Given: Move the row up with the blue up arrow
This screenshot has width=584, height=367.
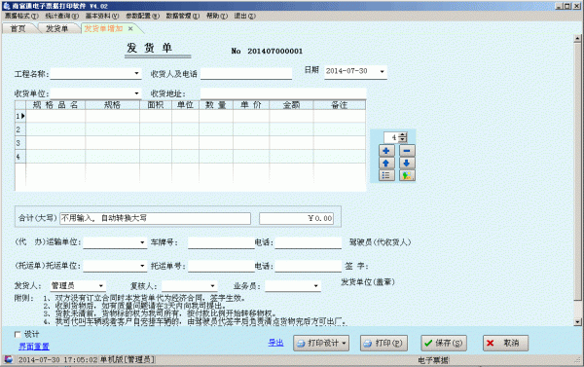Looking at the screenshot, I should tap(386, 163).
